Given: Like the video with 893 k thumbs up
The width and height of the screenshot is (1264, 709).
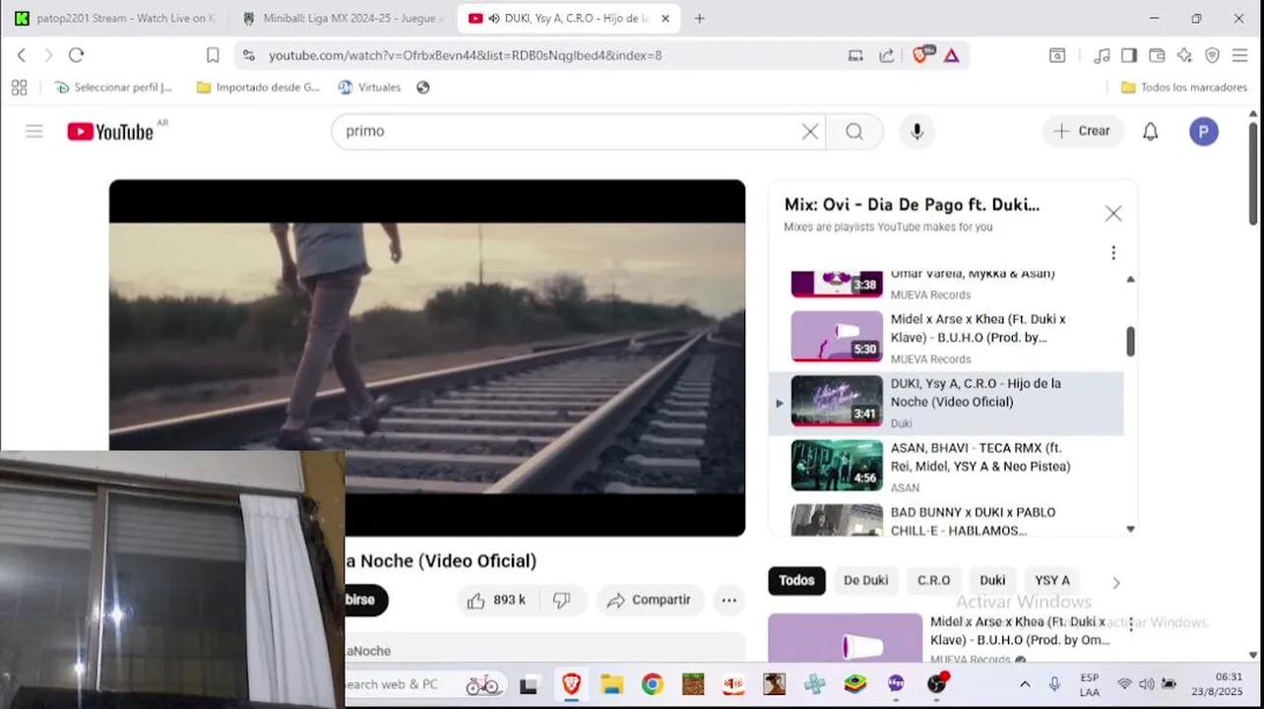Looking at the screenshot, I should pyautogui.click(x=499, y=600).
